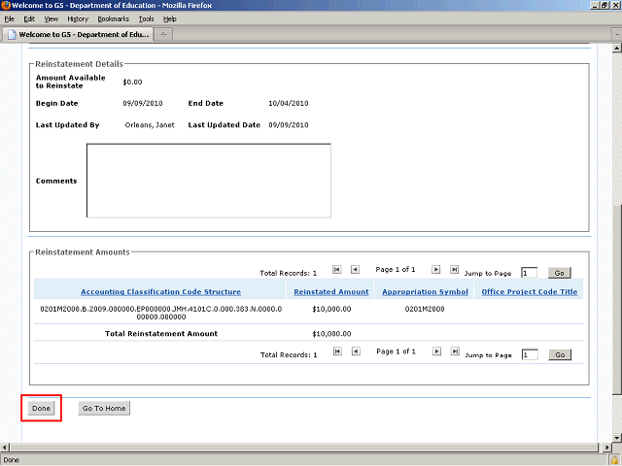Open the tab list dropdown arrow
Screen dimensions: 622x466
pos(617,35)
